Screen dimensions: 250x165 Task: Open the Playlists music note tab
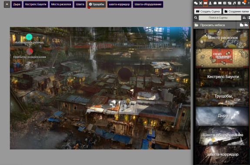(x=234, y=3)
